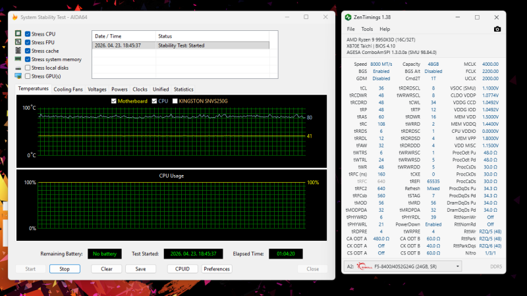Open Preferences dialog
This screenshot has width=527, height=296.
[217, 269]
